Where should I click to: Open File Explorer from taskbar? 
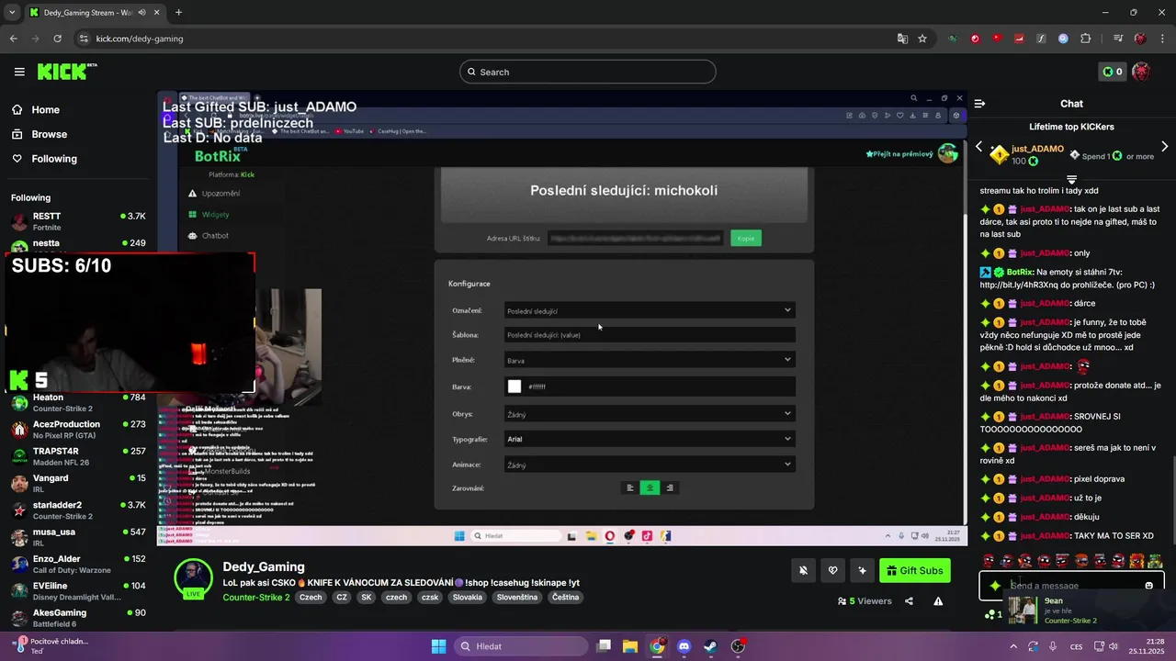click(630, 646)
